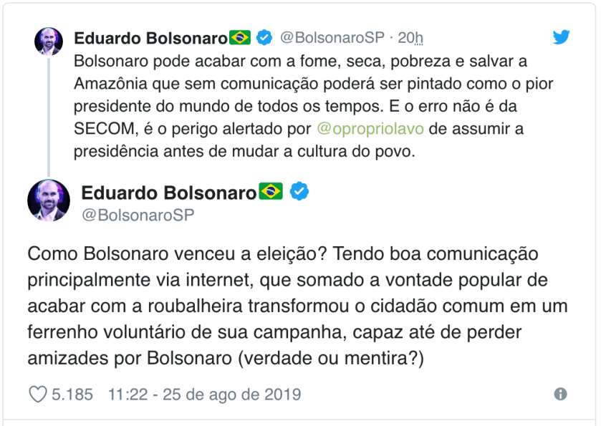Open the @BolsonaroSP handle next to the 20h timestamp
The height and width of the screenshot is (426, 601).
[332, 37]
